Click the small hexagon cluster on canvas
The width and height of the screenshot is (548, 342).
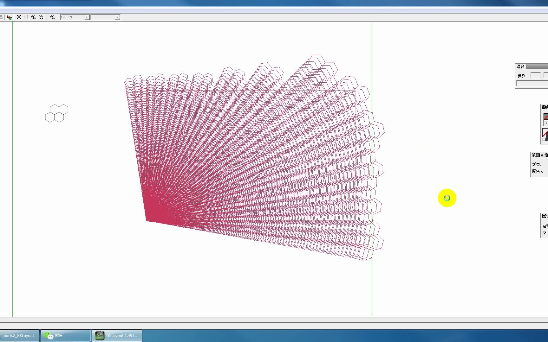pyautogui.click(x=57, y=113)
